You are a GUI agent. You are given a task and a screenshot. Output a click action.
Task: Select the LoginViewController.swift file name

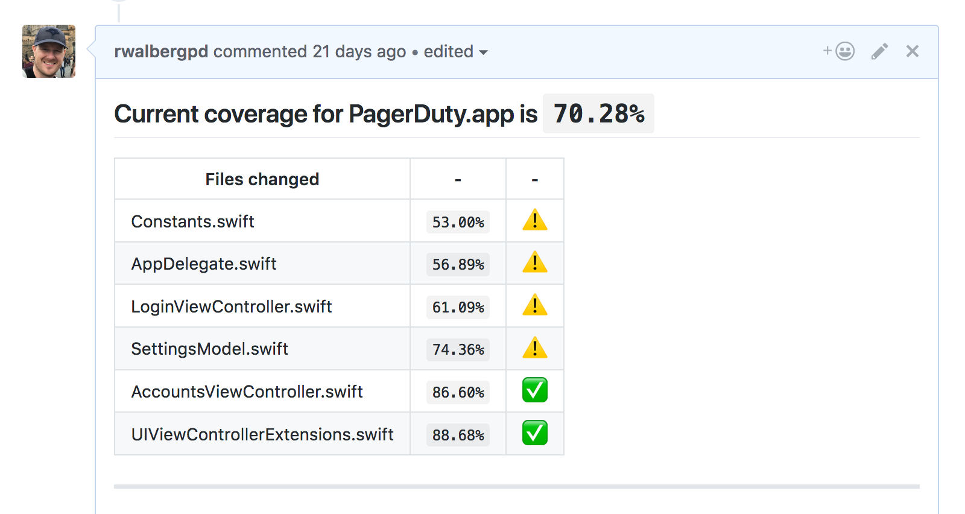point(232,306)
